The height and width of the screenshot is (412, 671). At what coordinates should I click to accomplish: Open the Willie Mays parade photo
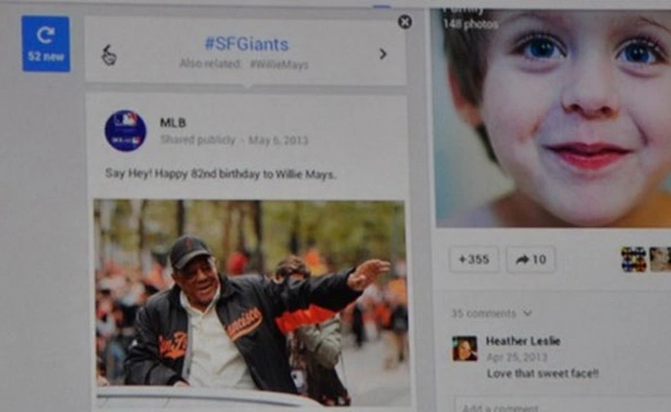tap(250, 303)
